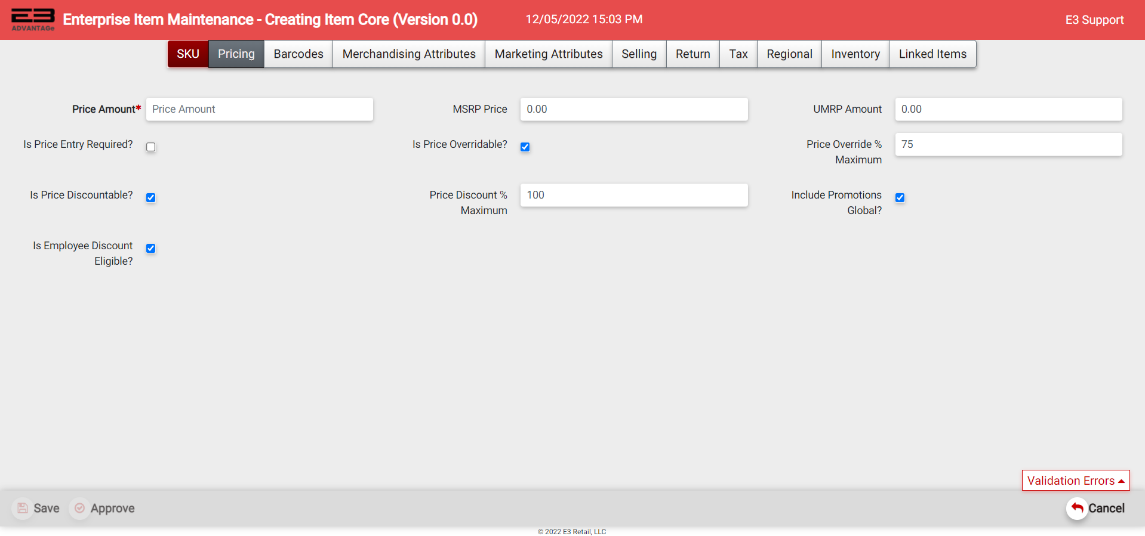Select the Price Discount % Maximum field

[633, 196]
